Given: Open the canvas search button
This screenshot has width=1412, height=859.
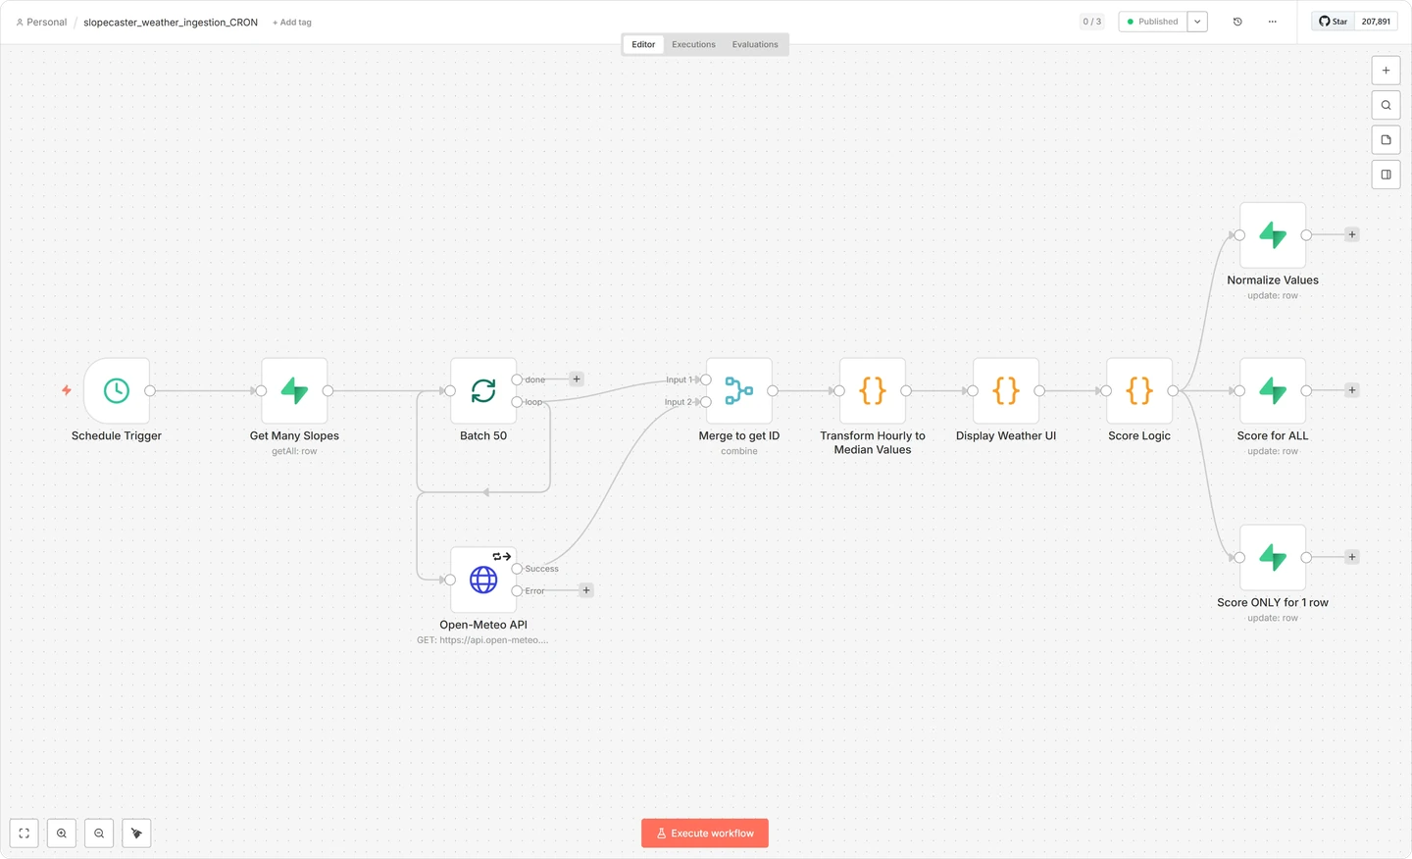Looking at the screenshot, I should 1386,105.
